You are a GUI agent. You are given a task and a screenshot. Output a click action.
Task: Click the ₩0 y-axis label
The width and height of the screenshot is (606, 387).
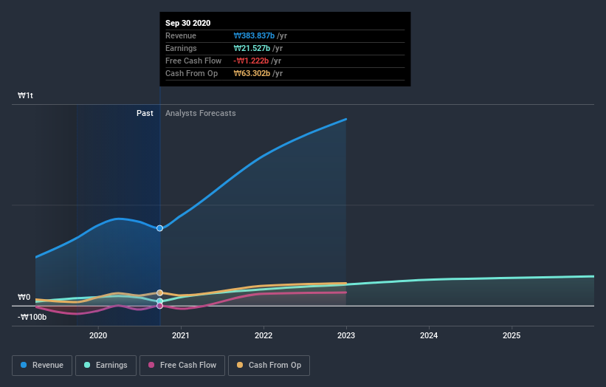click(x=24, y=298)
